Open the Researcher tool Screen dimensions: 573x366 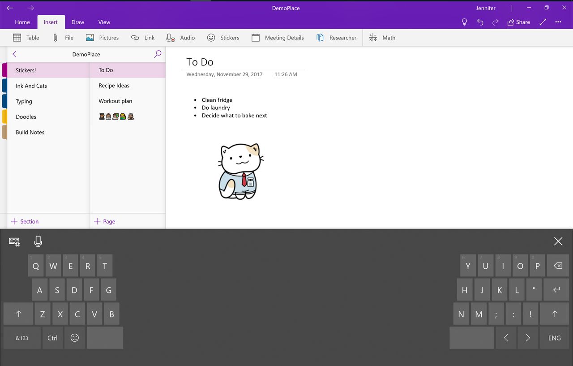point(336,38)
